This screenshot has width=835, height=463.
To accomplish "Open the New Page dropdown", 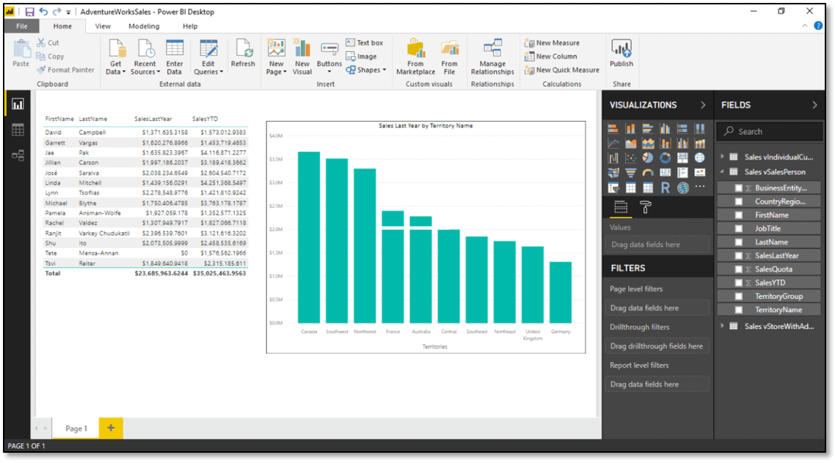I will (x=277, y=57).
